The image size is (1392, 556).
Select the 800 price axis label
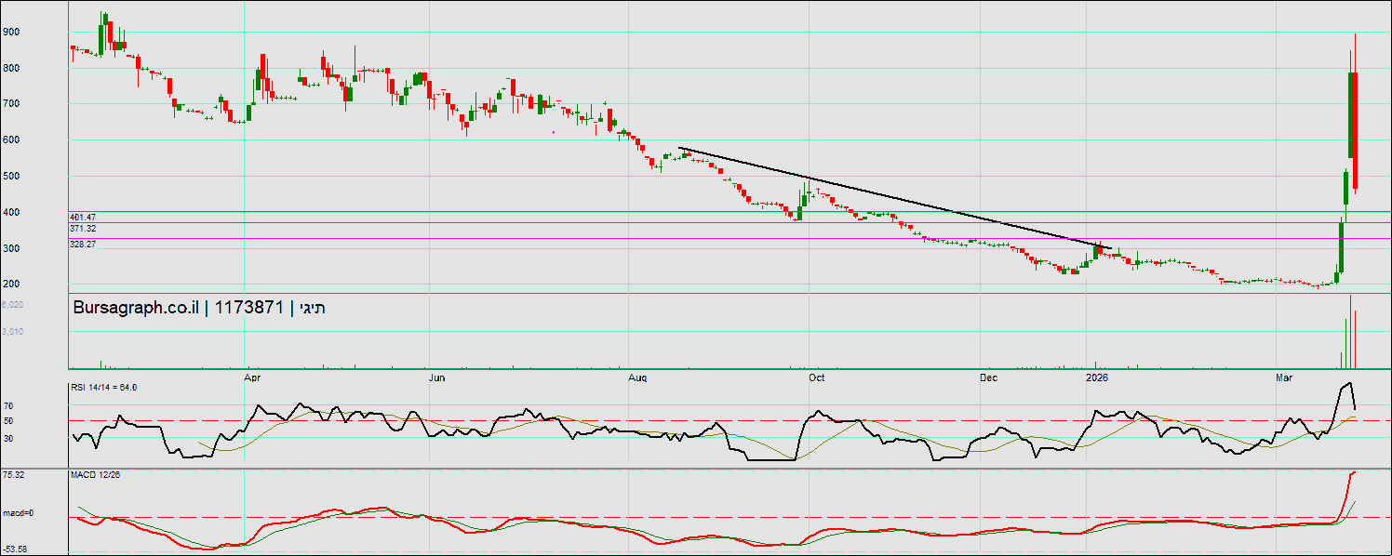point(11,68)
